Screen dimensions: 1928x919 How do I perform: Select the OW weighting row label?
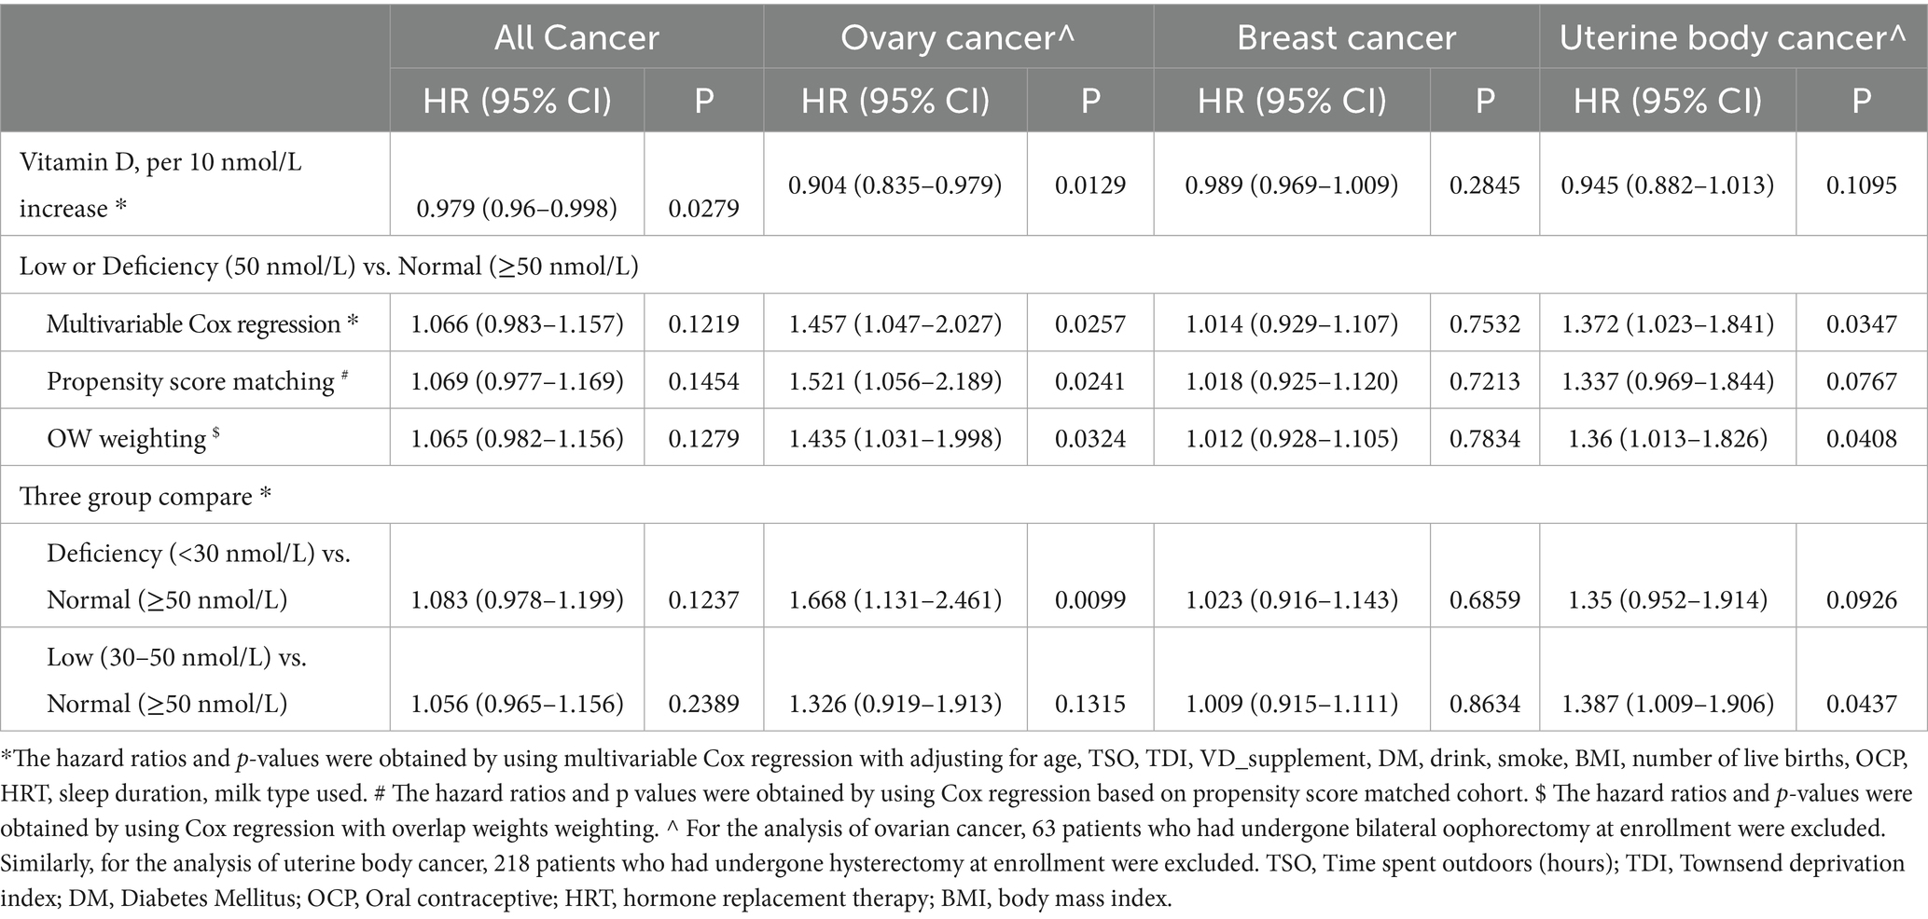(133, 438)
